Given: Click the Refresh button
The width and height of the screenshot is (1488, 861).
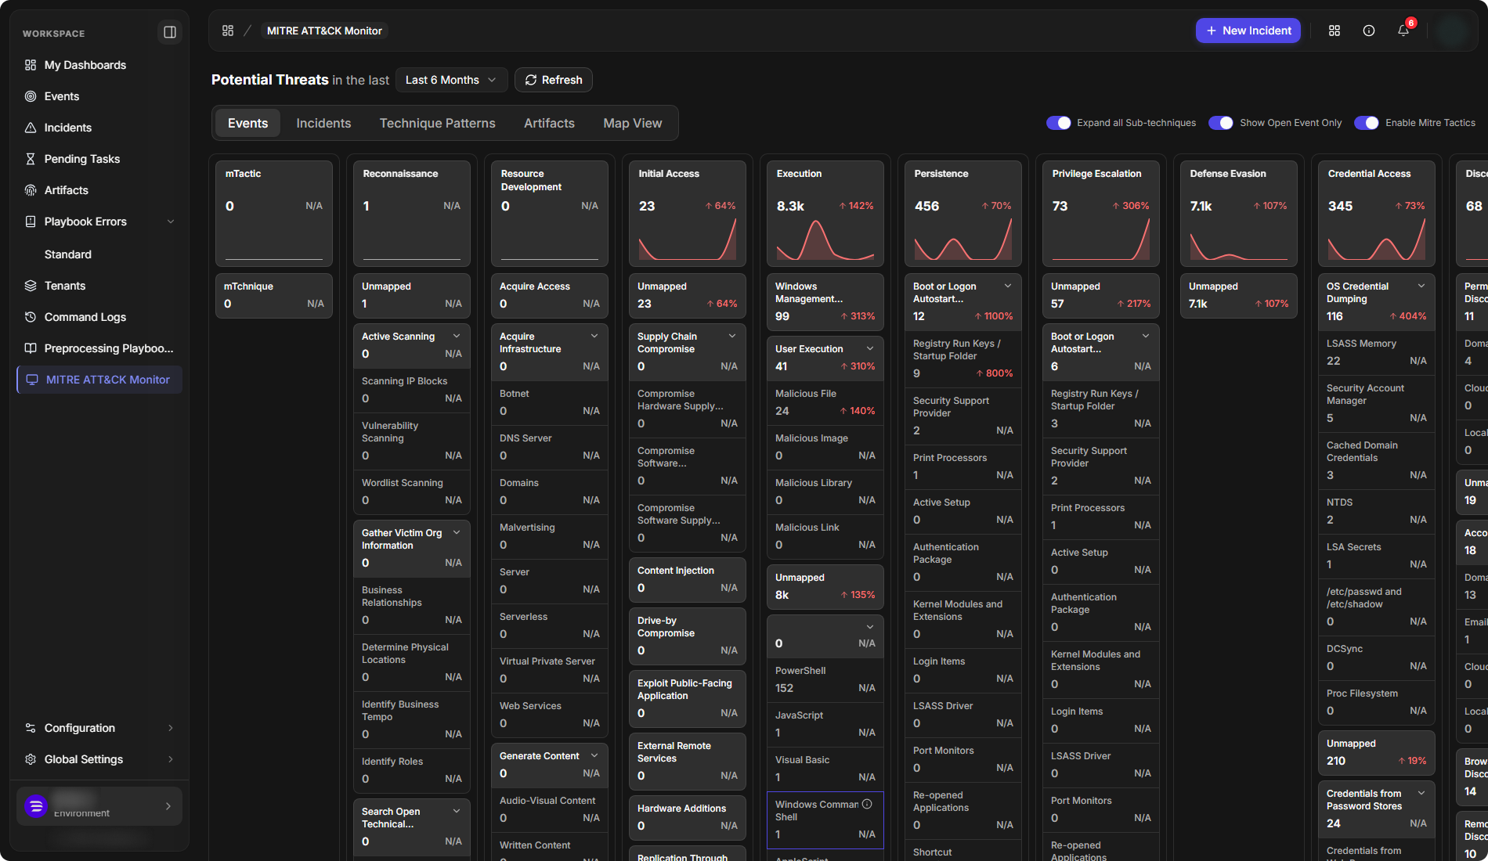Looking at the screenshot, I should pos(554,80).
